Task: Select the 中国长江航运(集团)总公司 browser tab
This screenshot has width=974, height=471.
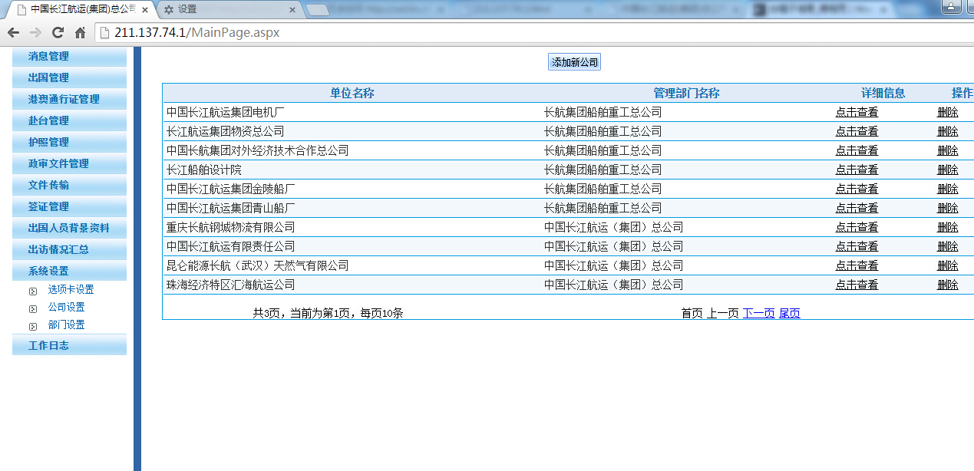Action: click(x=79, y=10)
